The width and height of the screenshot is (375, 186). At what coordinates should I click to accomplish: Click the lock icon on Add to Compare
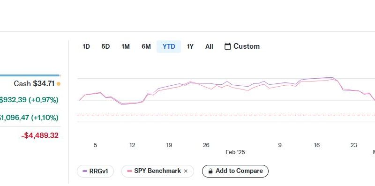[x=210, y=171]
